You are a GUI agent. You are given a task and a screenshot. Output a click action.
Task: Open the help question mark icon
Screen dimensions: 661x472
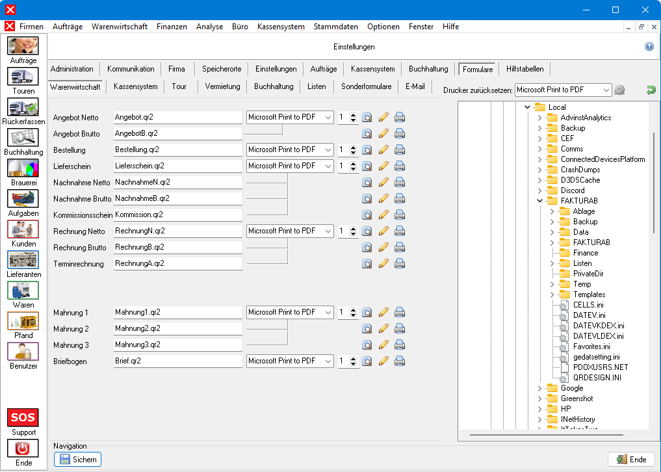point(649,47)
